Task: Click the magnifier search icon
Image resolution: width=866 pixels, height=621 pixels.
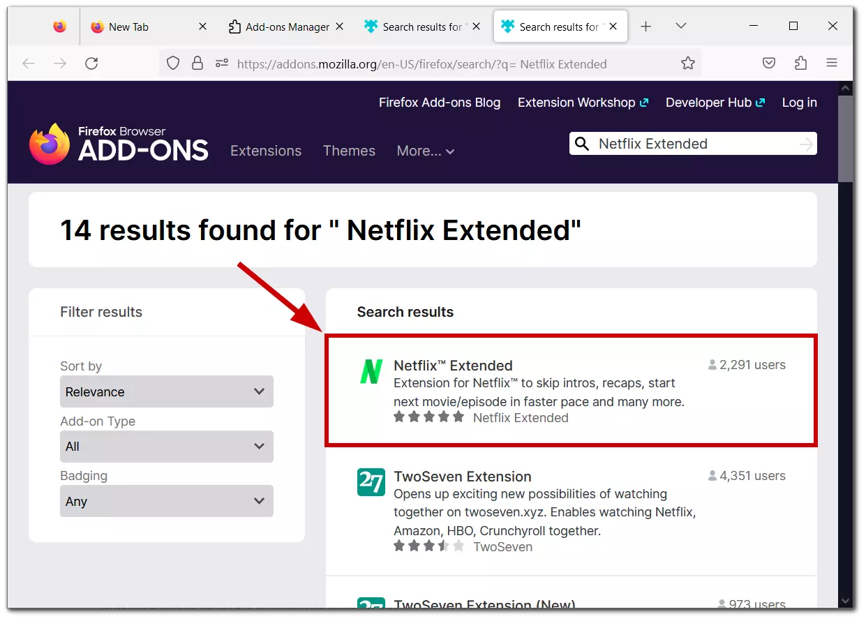Action: [x=581, y=144]
